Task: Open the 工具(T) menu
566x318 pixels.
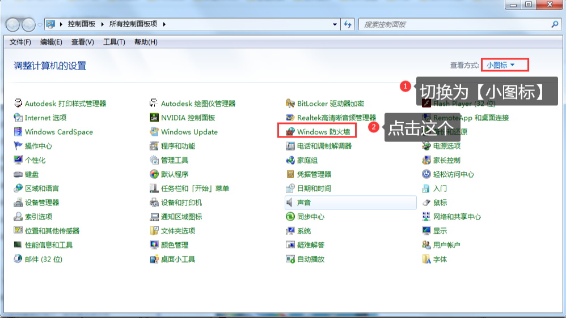Action: [x=114, y=42]
